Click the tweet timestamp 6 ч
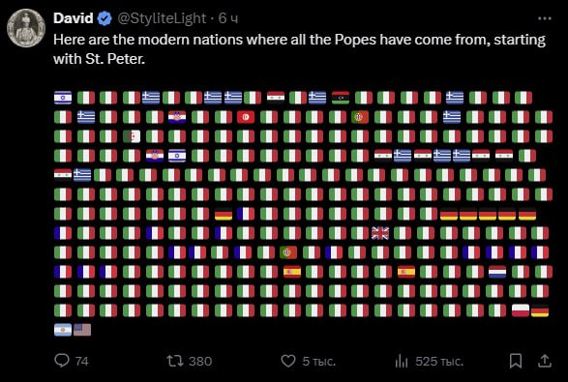This screenshot has width=568, height=382. pos(228,18)
